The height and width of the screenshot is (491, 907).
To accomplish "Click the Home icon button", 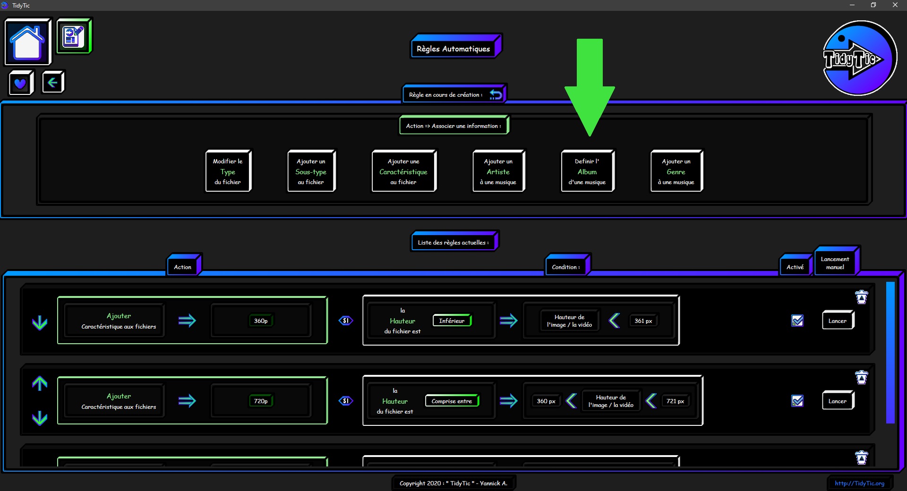I will [x=27, y=42].
